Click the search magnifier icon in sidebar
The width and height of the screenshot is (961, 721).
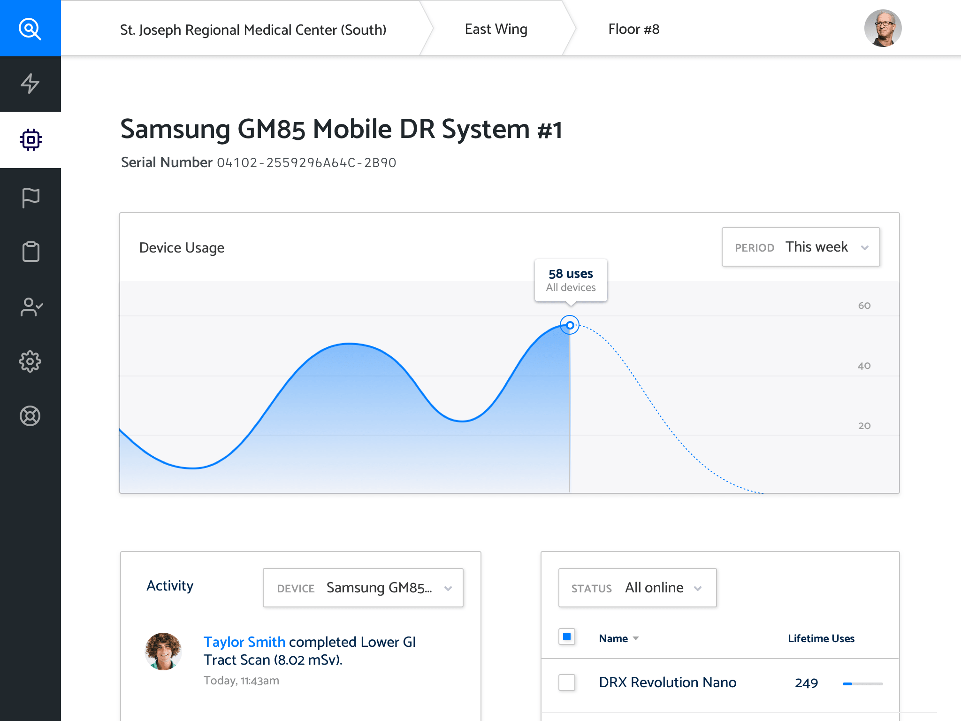coord(30,29)
